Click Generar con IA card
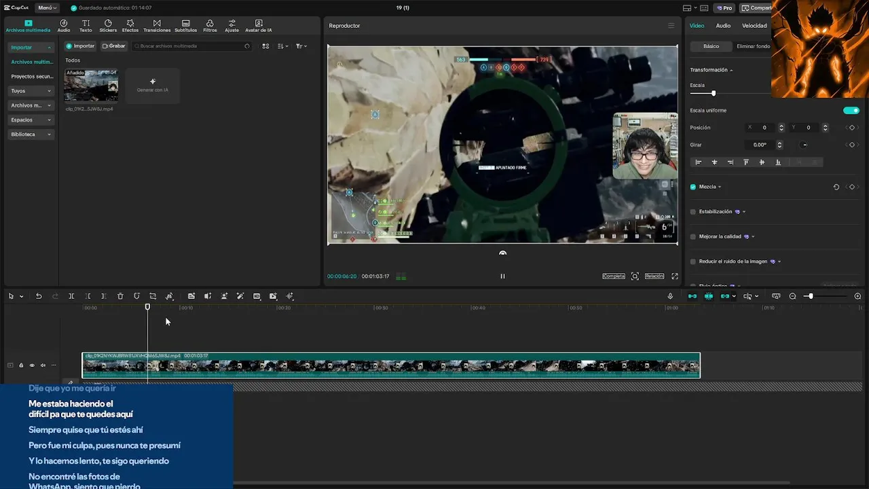869x489 pixels. 153,86
